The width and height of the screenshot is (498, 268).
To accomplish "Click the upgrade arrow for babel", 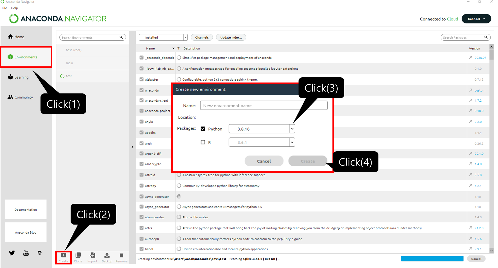I will pos(470,249).
